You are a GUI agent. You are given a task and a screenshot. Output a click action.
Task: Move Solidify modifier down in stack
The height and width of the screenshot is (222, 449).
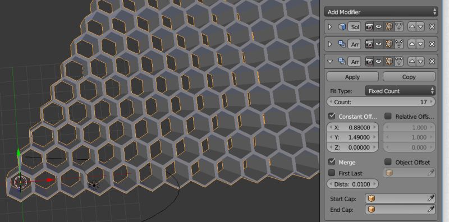pos(420,27)
